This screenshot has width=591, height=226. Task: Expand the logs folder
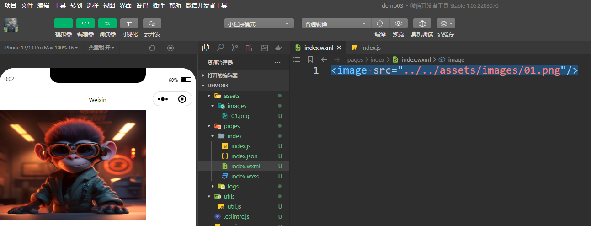tap(244, 186)
